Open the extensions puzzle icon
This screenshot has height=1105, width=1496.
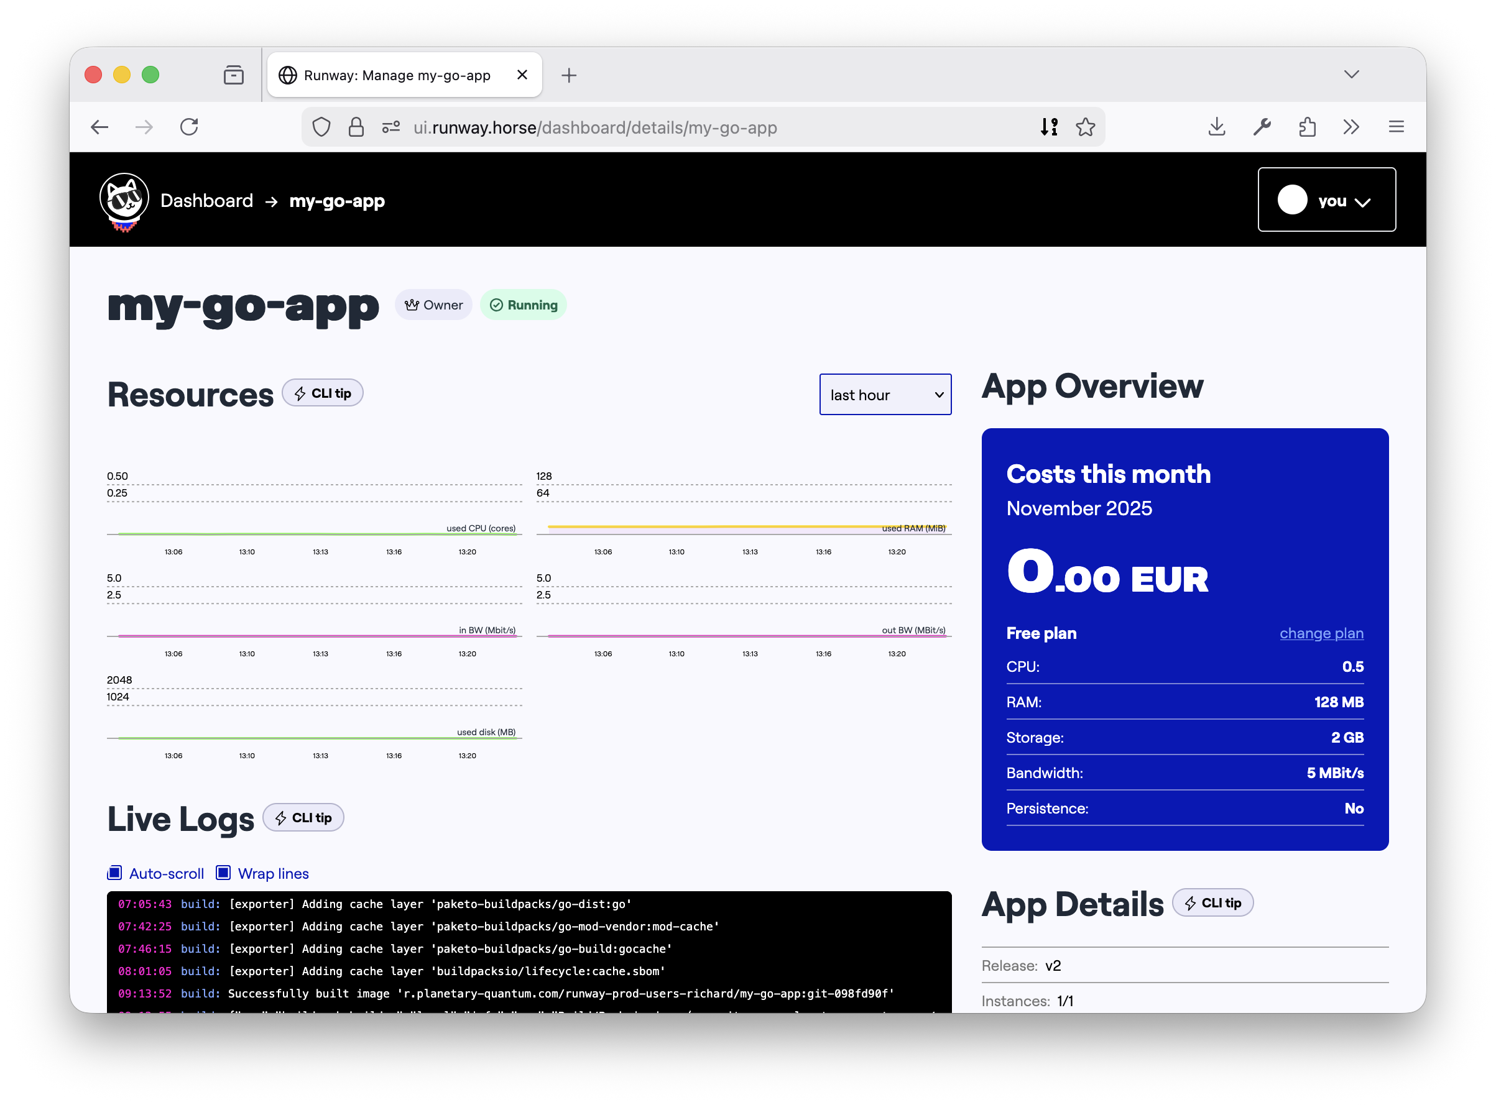point(1306,127)
